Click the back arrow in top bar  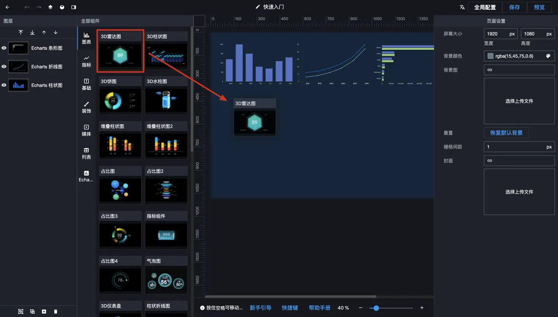click(7, 7)
